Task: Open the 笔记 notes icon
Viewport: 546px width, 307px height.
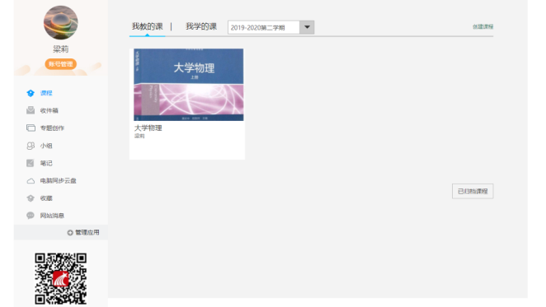Action: (x=31, y=163)
